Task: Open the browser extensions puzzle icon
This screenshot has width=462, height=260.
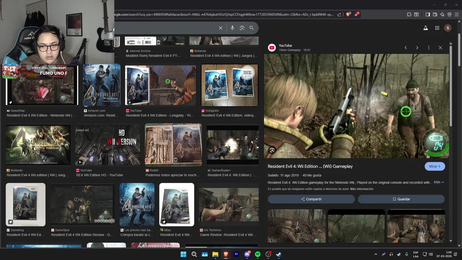Action: [409, 14]
